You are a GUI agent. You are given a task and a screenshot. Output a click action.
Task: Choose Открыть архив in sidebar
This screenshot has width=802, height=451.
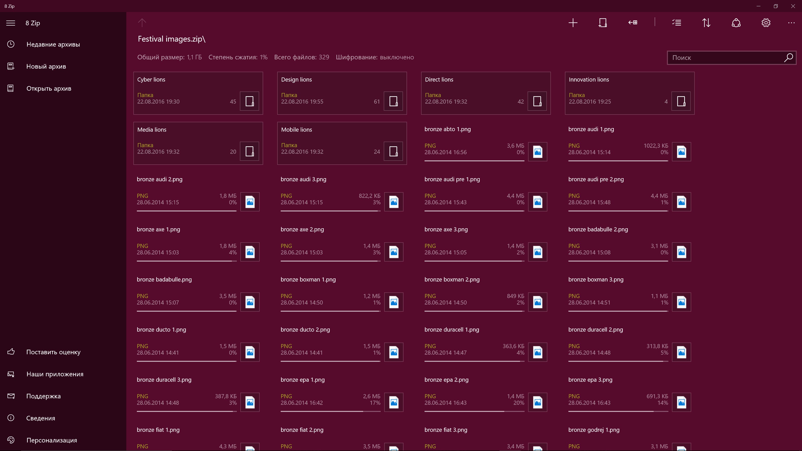tap(63, 88)
